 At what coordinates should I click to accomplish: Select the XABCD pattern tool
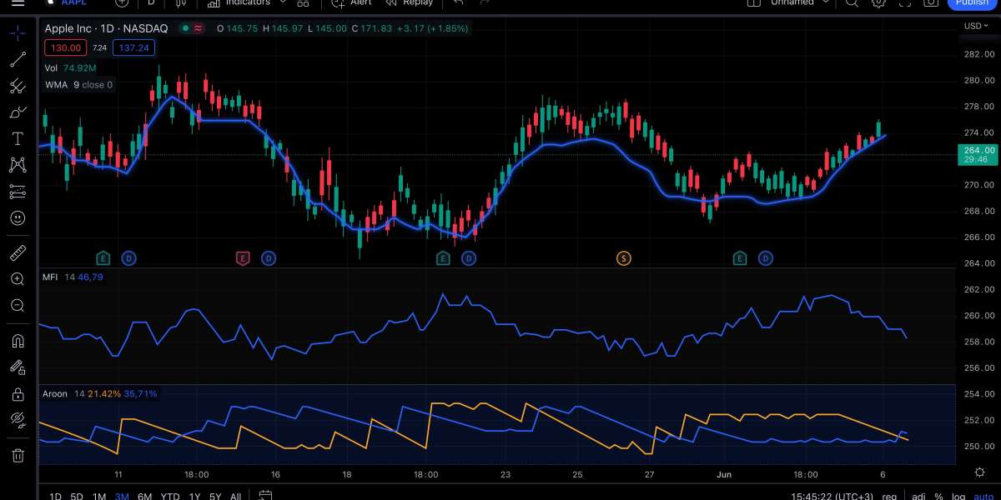(18, 165)
